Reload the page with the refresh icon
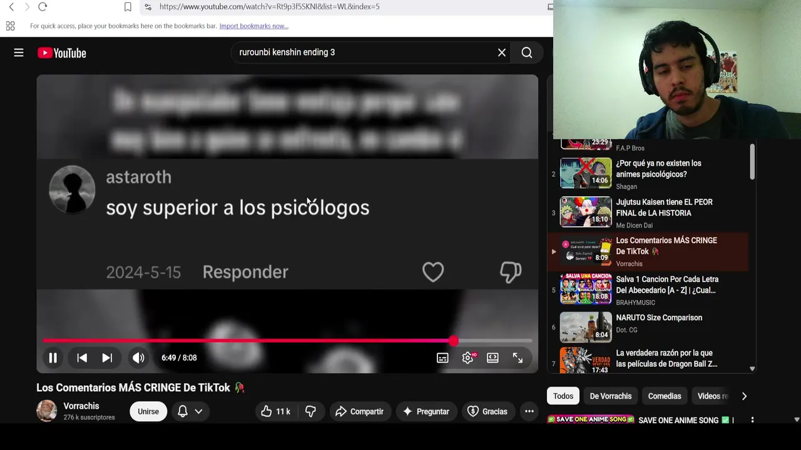The height and width of the screenshot is (450, 801). pyautogui.click(x=43, y=6)
